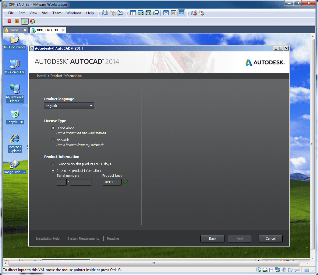Switch to the Home tab

coord(14,30)
